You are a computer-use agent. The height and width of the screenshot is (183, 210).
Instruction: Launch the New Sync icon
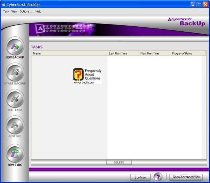[x=15, y=154]
